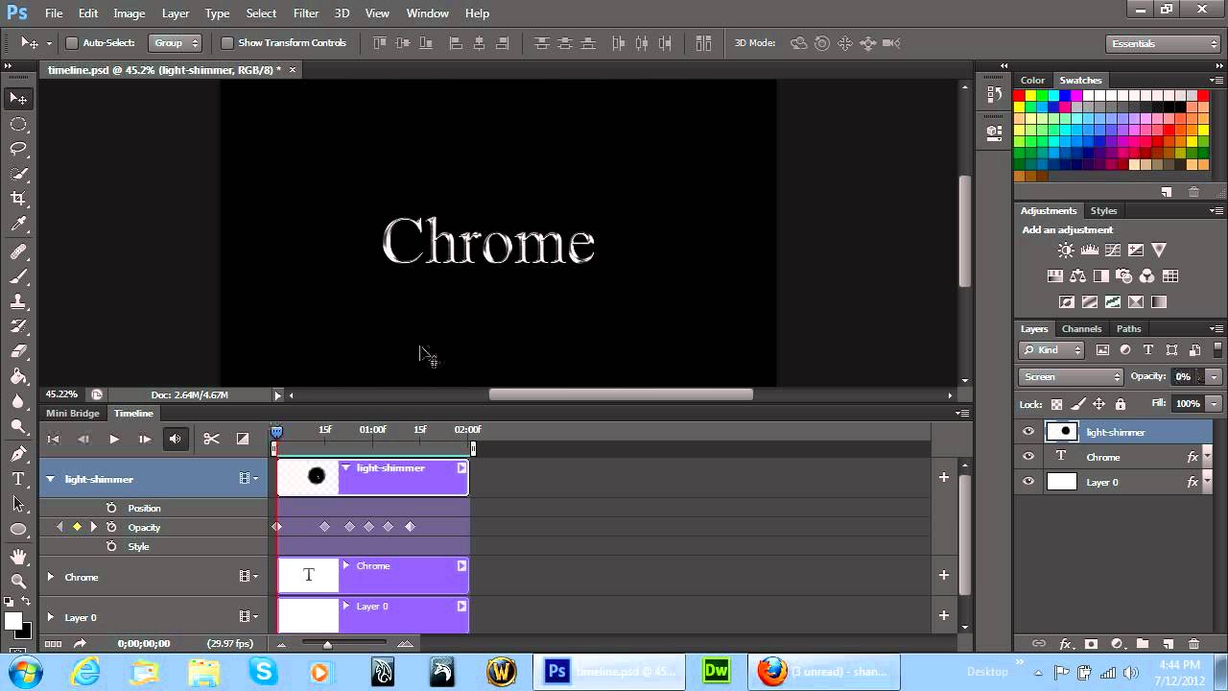Image resolution: width=1228 pixels, height=691 pixels.
Task: Select the Eraser tool
Action: pos(18,351)
